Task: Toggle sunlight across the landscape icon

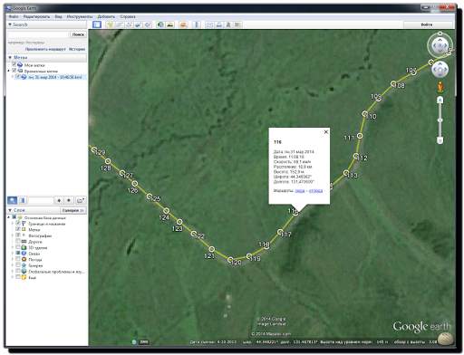Action: (x=170, y=24)
